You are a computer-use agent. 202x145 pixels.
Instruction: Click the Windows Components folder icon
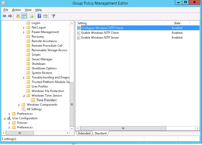24,105
